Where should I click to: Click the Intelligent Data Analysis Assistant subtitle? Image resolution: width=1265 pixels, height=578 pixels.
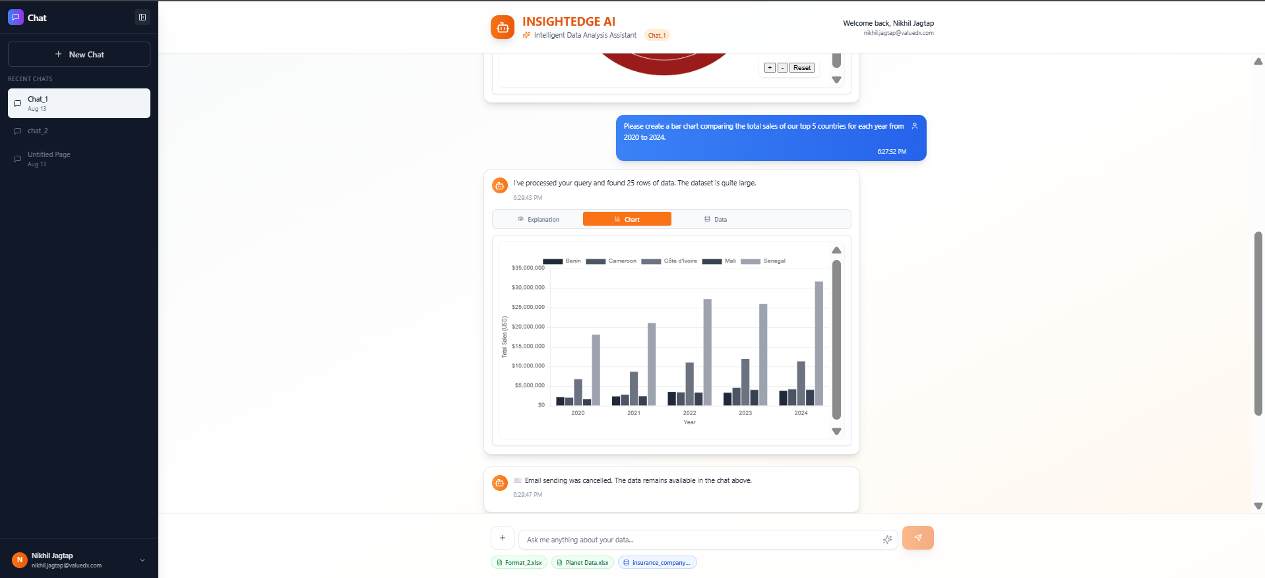tap(585, 35)
